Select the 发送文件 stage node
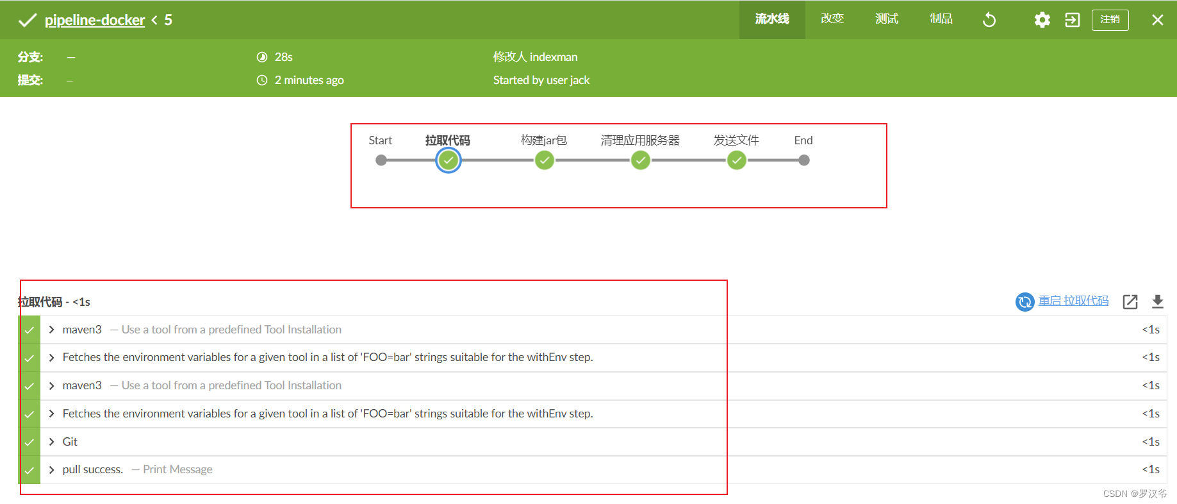This screenshot has height=504, width=1177. pyautogui.click(x=737, y=160)
